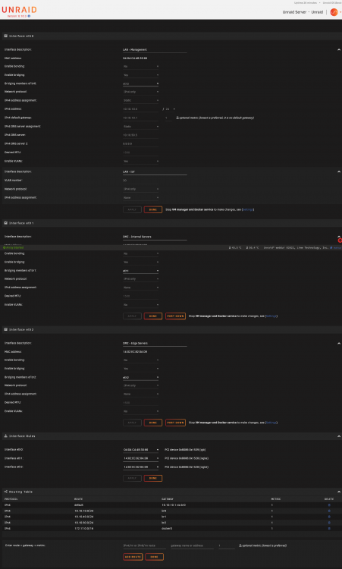Delete the 10.10.40.0/24 route
Viewport: 342px width, 569px height.
[x=329, y=517]
